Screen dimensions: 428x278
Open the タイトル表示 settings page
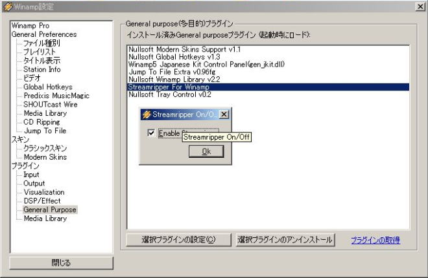(x=42, y=60)
